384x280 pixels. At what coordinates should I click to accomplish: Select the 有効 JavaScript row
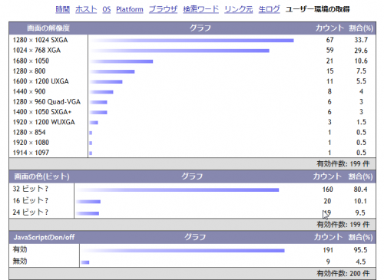pyautogui.click(x=192, y=249)
